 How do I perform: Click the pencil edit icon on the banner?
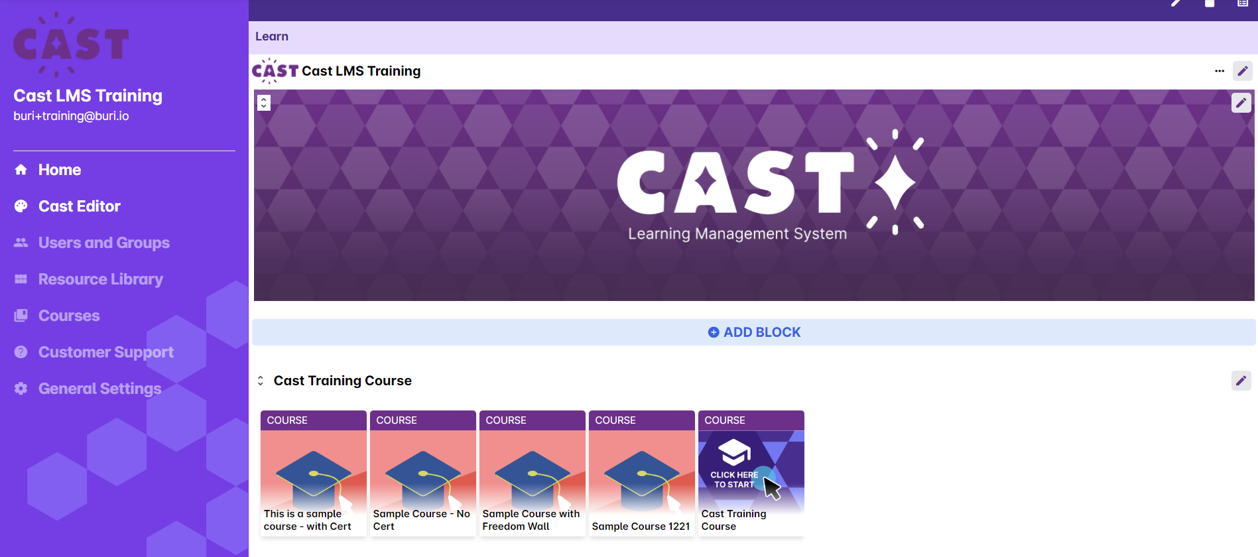(x=1241, y=103)
